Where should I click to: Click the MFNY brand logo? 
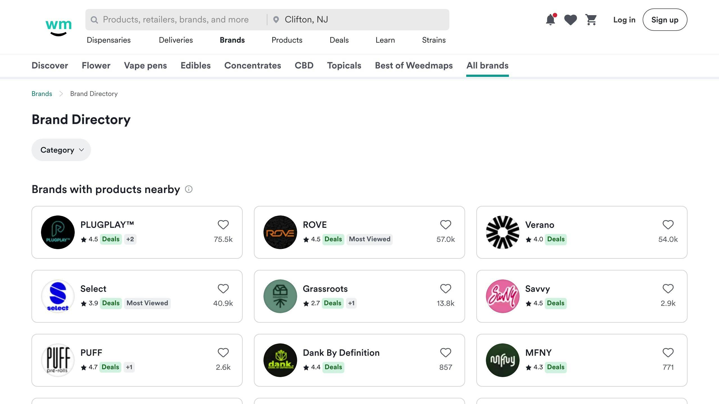click(x=503, y=360)
